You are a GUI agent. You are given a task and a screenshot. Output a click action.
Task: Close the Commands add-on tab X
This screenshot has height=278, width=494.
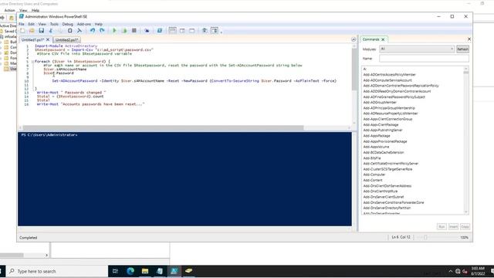point(383,39)
